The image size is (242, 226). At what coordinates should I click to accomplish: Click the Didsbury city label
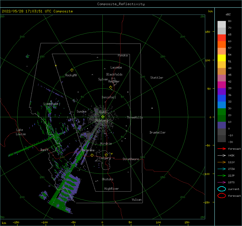point(102,120)
